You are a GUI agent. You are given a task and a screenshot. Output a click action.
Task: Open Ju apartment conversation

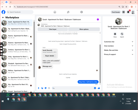click(17, 78)
